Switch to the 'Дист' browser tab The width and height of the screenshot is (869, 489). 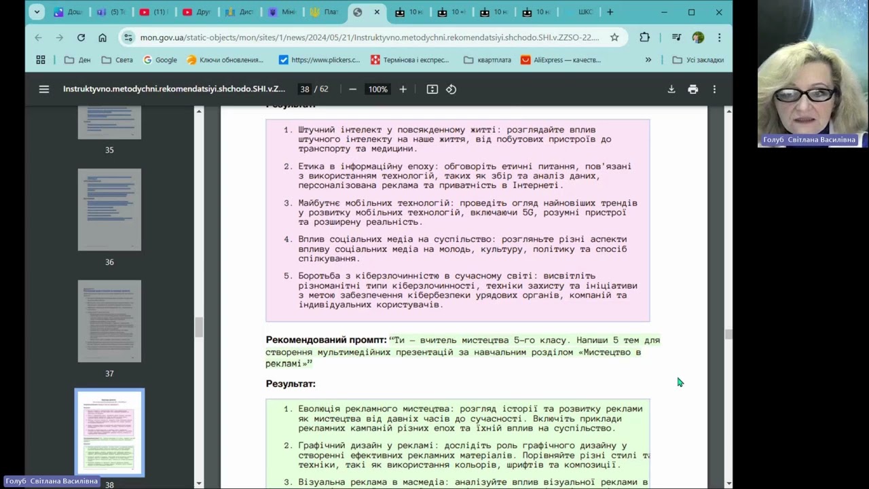point(239,12)
